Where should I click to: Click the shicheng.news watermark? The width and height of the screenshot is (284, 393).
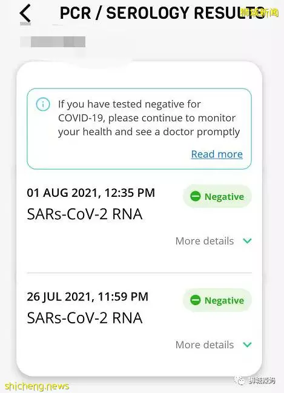[x=37, y=386]
